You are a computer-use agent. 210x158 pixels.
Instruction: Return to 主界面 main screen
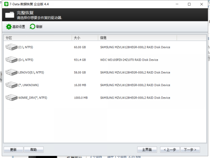(147, 150)
